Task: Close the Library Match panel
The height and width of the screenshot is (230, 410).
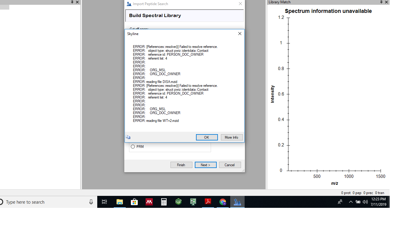Action: [386, 2]
